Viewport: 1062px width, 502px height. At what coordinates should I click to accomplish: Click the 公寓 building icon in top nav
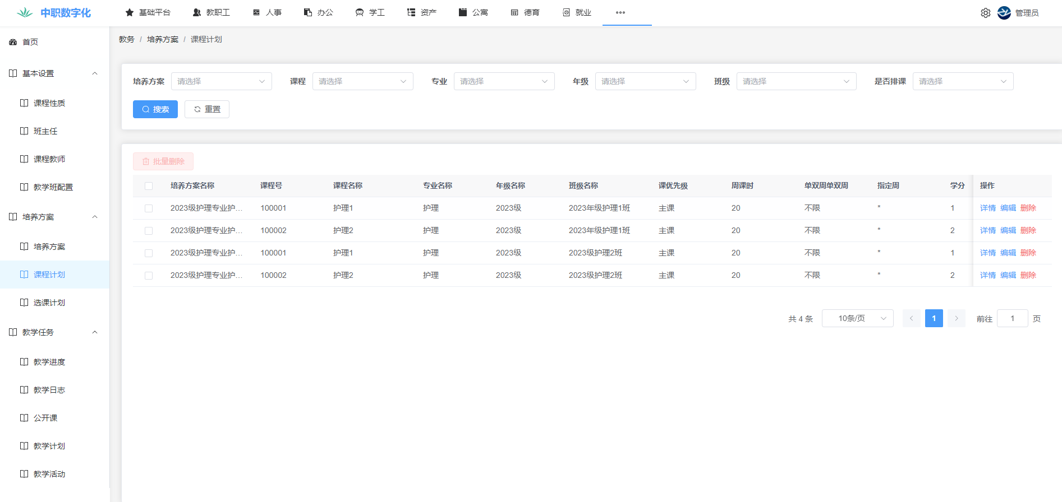(x=463, y=12)
